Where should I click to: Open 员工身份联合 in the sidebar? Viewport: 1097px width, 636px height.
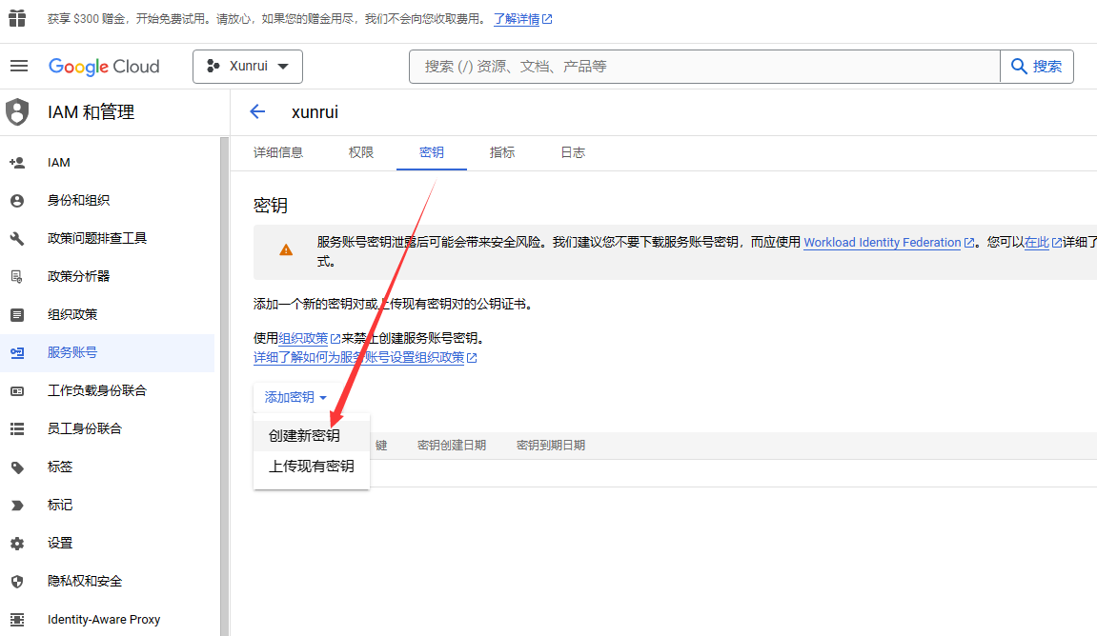pyautogui.click(x=107, y=429)
